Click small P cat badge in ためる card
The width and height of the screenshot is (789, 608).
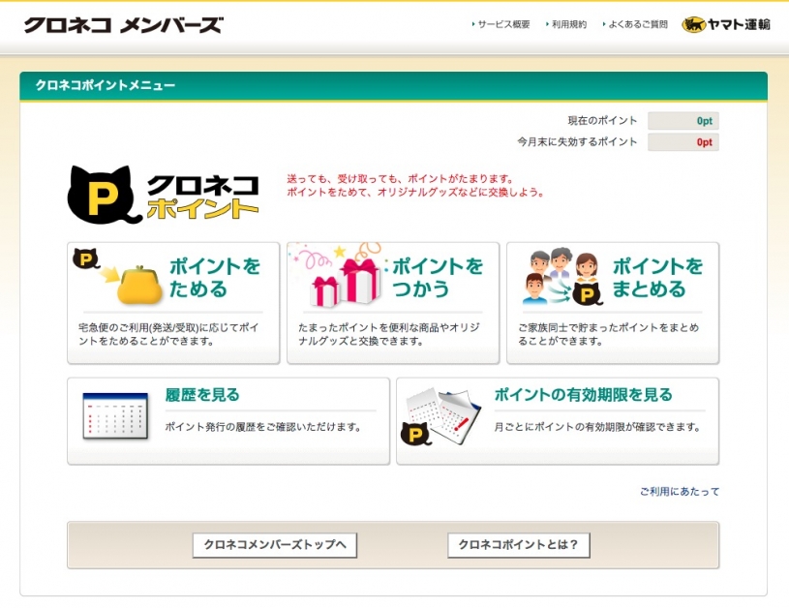86,258
